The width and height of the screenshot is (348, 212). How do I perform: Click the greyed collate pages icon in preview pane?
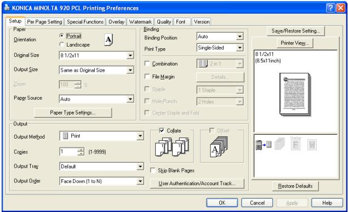pyautogui.click(x=279, y=144)
